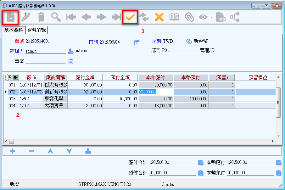Click the 本幣預付 column header

[x=191, y=77]
